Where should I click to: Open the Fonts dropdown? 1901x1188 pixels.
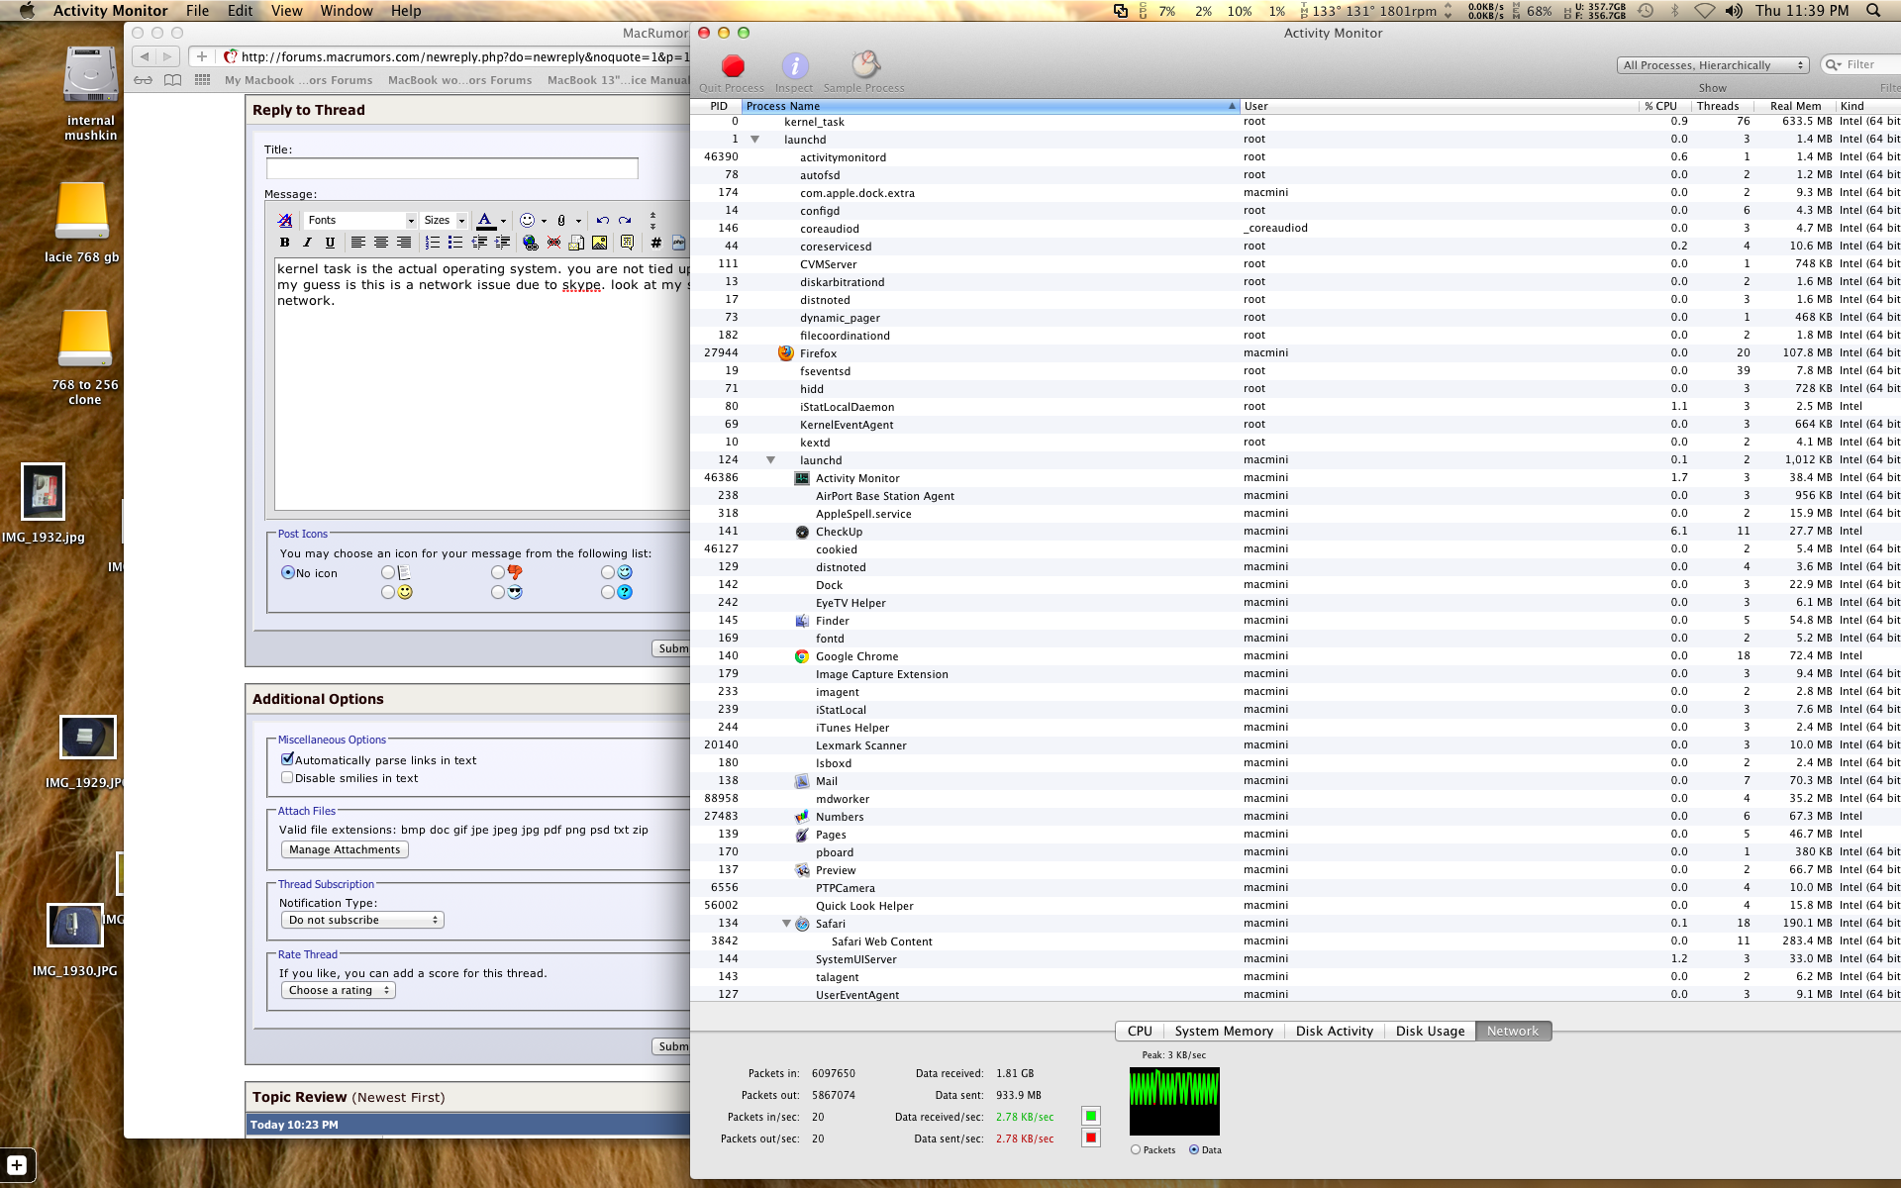[360, 221]
